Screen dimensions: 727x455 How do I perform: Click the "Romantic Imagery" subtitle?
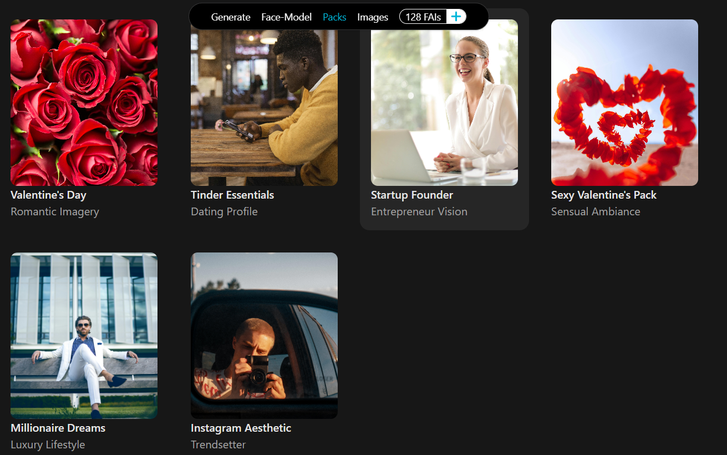(x=55, y=211)
